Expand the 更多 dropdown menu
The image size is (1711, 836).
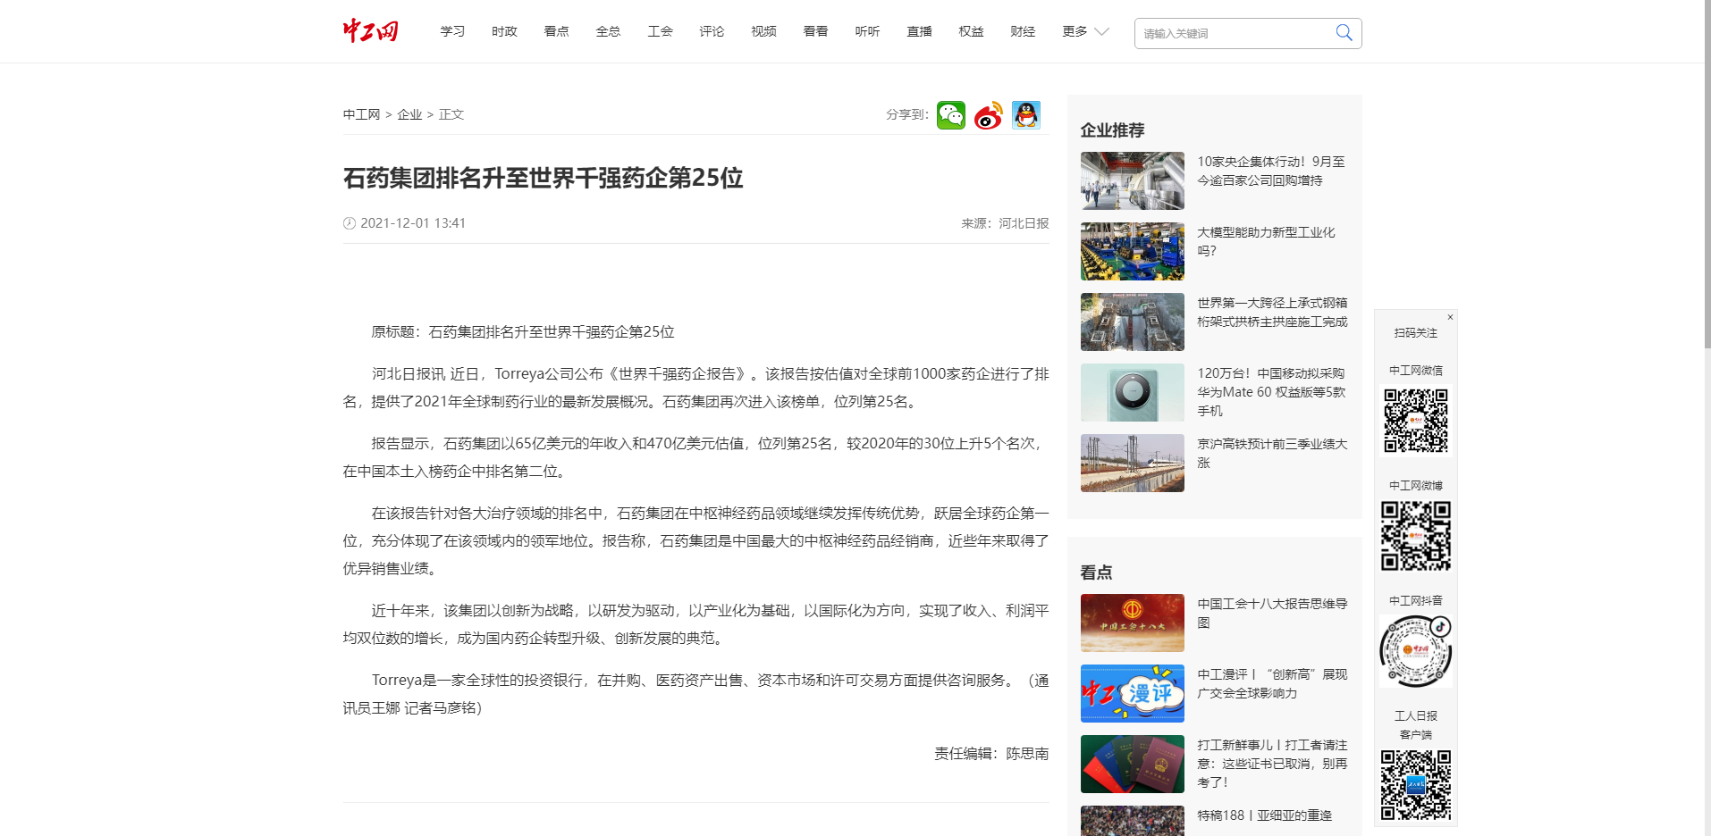pyautogui.click(x=1085, y=31)
